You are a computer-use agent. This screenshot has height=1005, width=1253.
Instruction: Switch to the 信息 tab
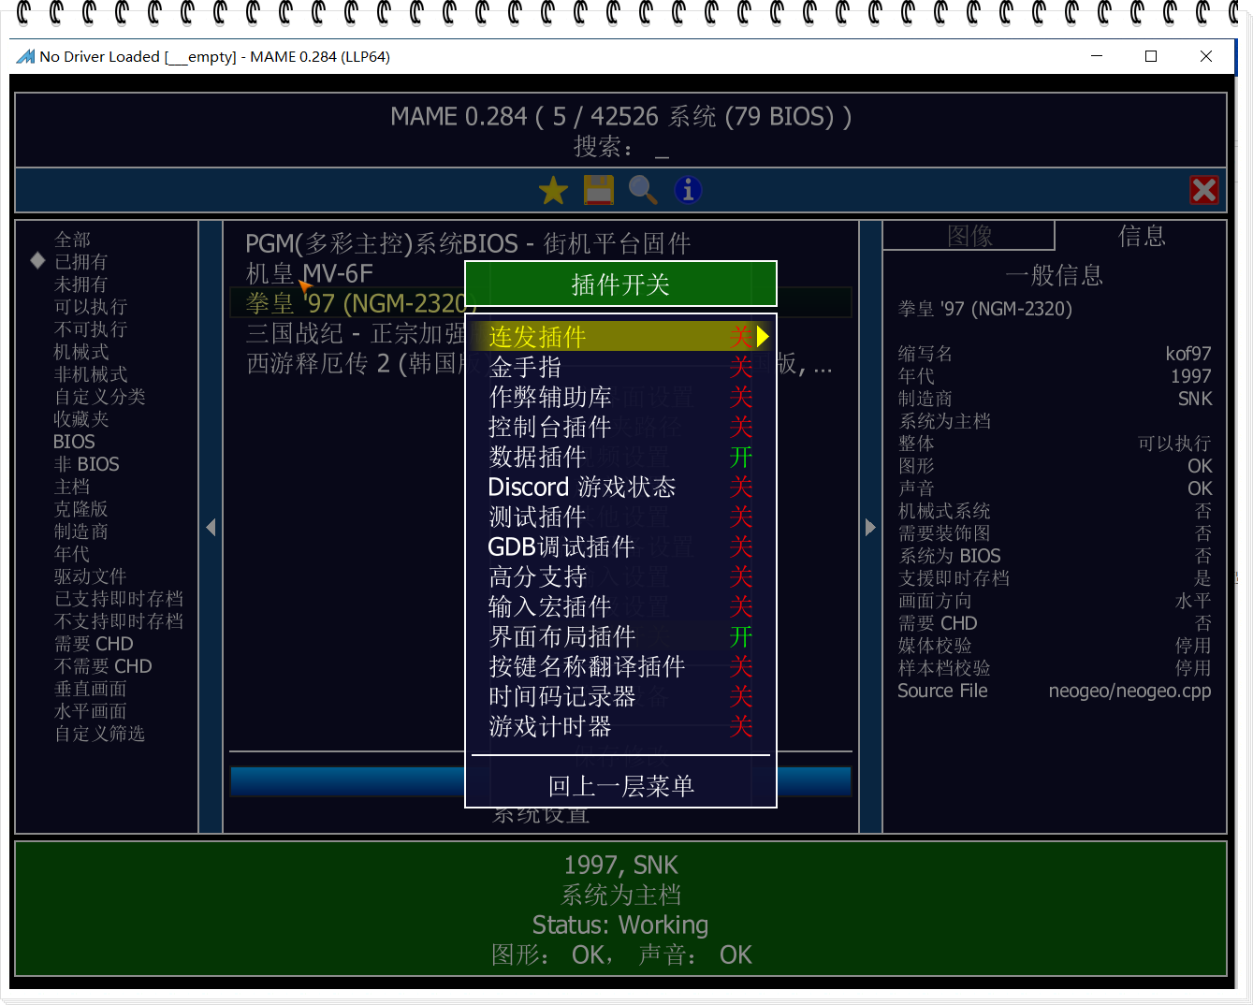pyautogui.click(x=1141, y=236)
